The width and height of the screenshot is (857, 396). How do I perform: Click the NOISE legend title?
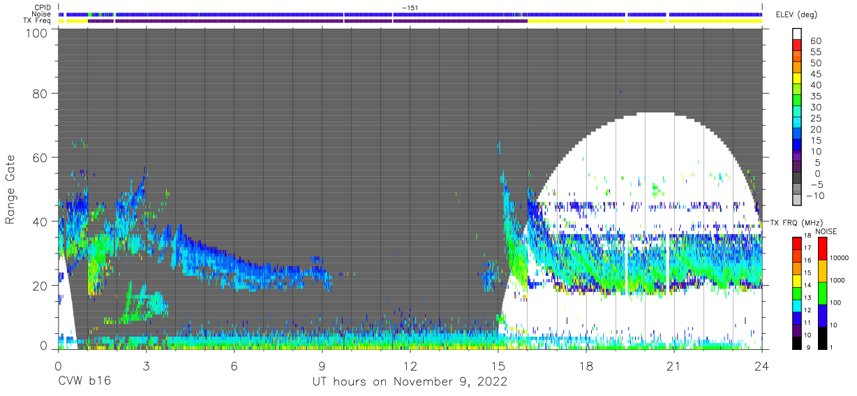[824, 230]
